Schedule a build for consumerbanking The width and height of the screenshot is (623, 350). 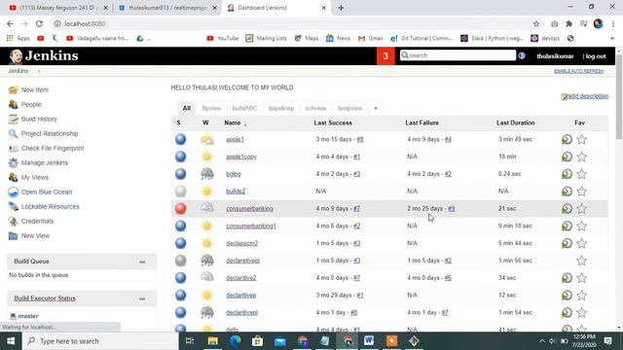[567, 209]
